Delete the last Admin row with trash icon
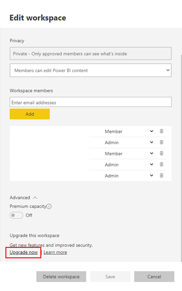This screenshot has height=291, width=182. pyautogui.click(x=161, y=175)
